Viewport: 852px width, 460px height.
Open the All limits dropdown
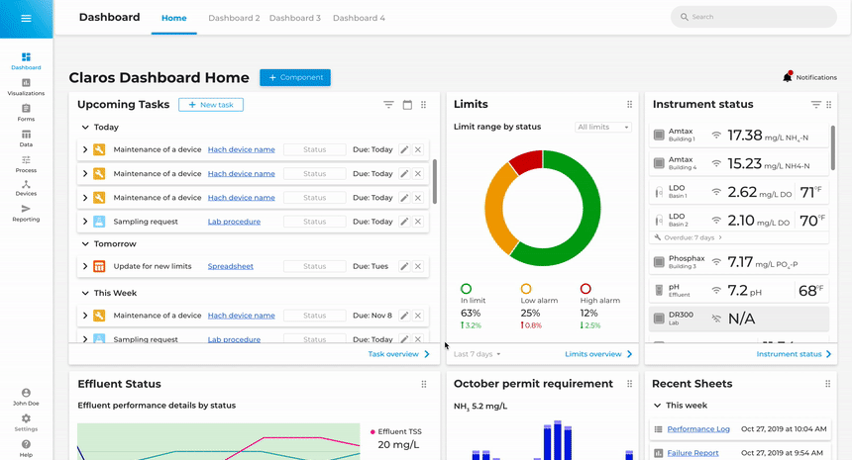603,127
